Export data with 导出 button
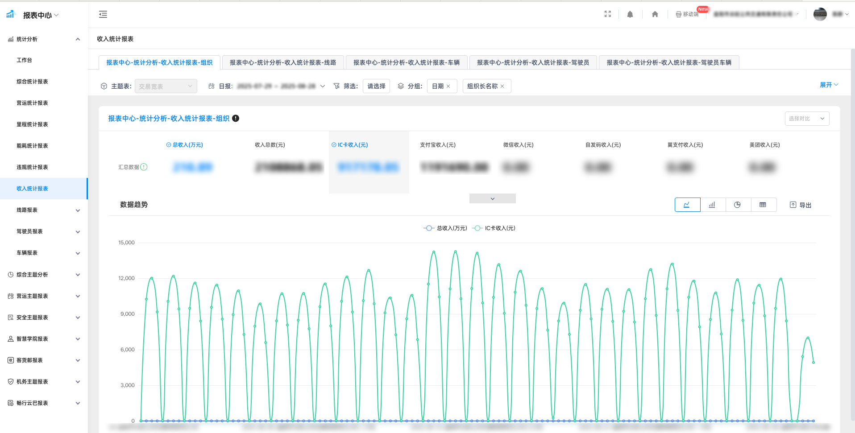Viewport: 855px width, 433px height. pyautogui.click(x=801, y=205)
